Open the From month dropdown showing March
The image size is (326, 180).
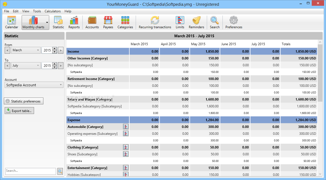coord(26,50)
